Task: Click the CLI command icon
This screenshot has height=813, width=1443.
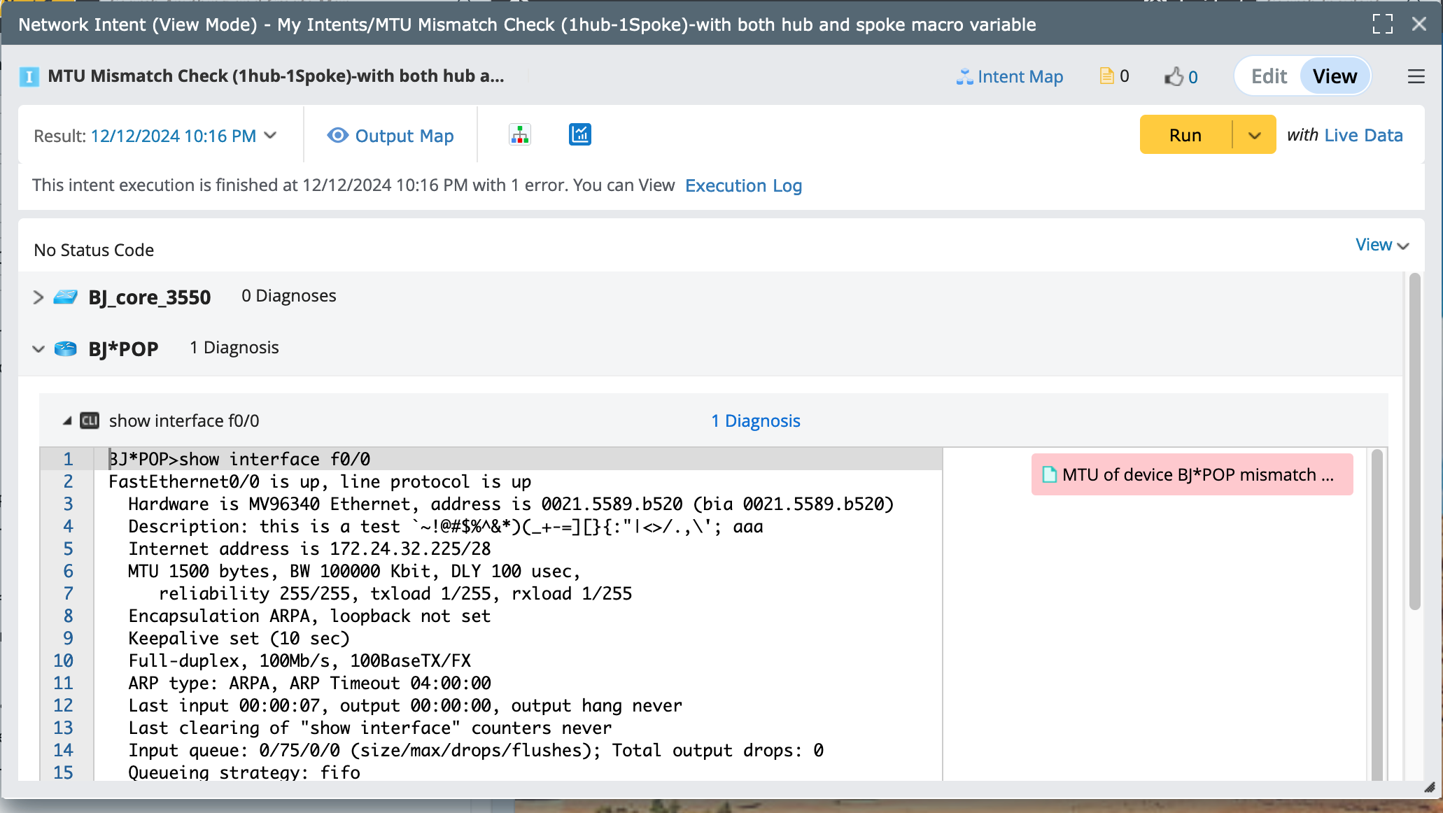Action: pos(90,420)
